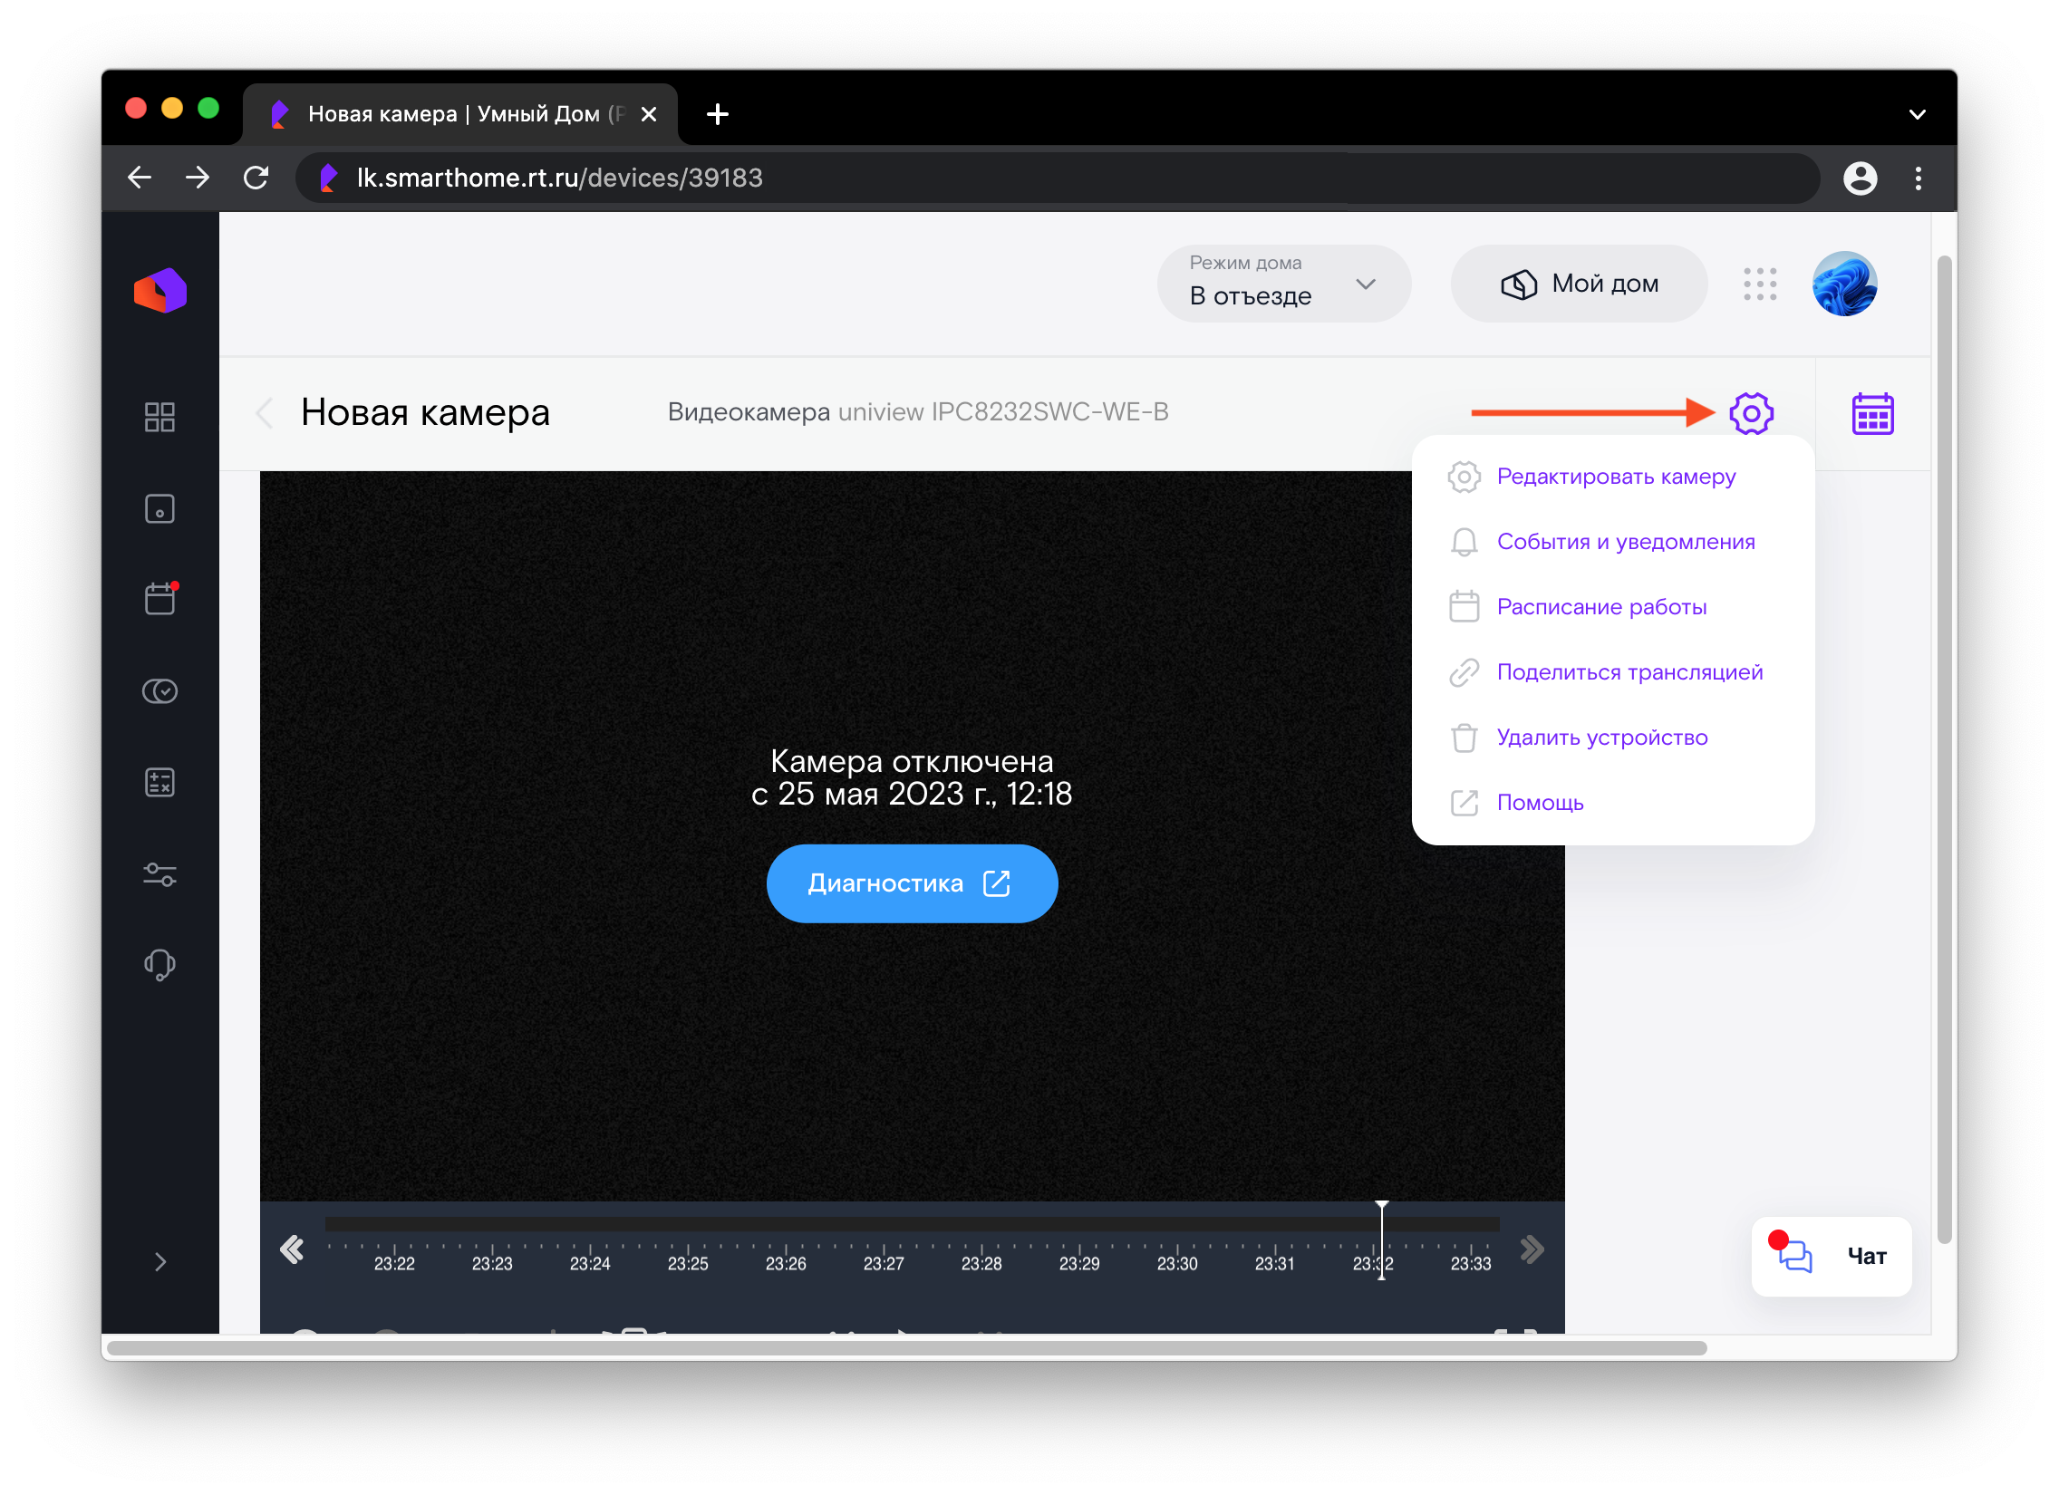
Task: Open devices icon in sidebar
Action: click(x=159, y=508)
